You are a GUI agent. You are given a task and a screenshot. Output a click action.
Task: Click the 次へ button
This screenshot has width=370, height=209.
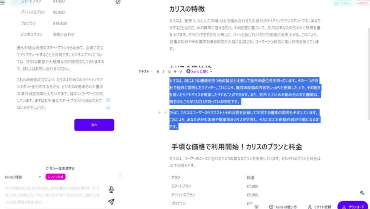[x=94, y=125]
